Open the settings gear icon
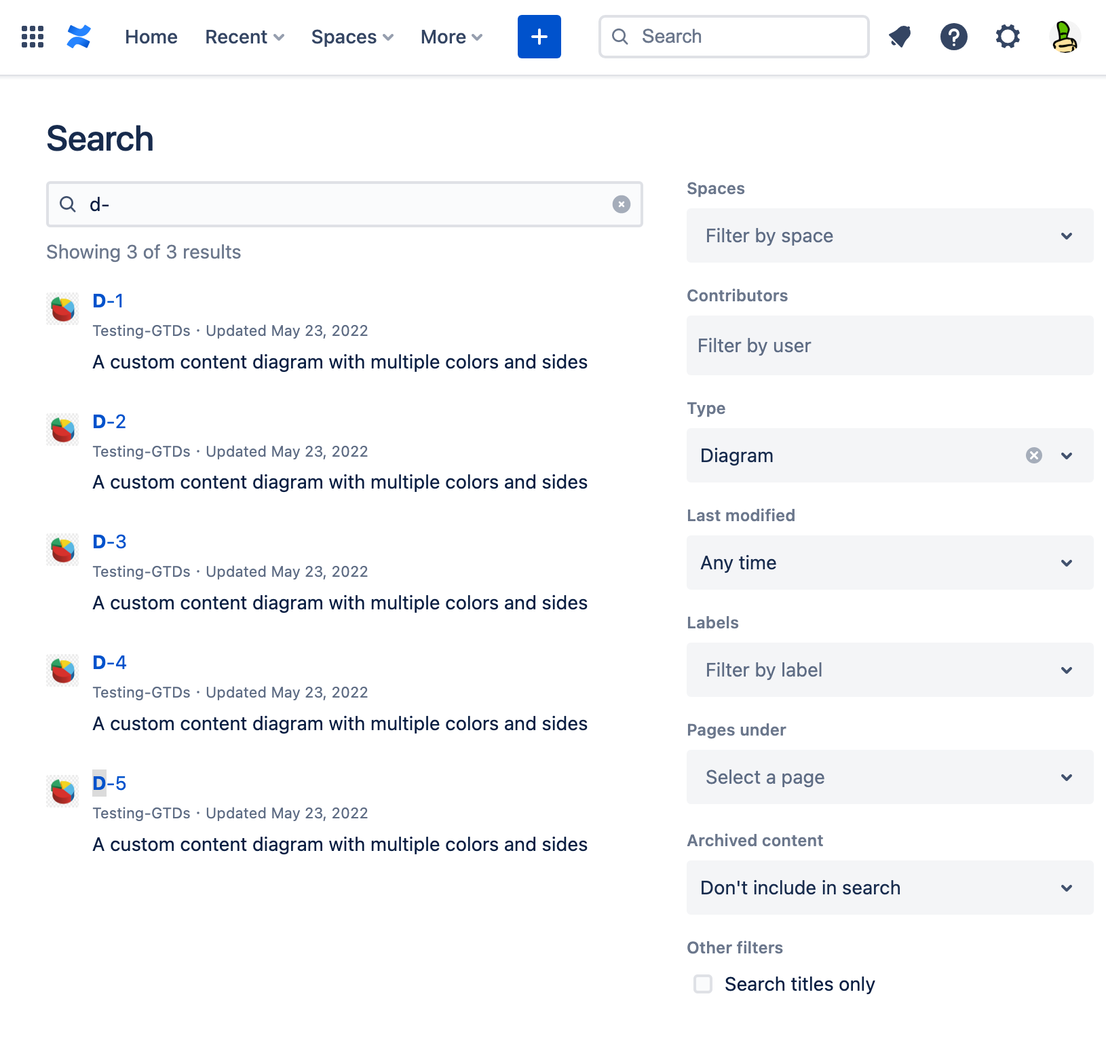Viewport: 1106px width, 1064px height. [x=1008, y=37]
